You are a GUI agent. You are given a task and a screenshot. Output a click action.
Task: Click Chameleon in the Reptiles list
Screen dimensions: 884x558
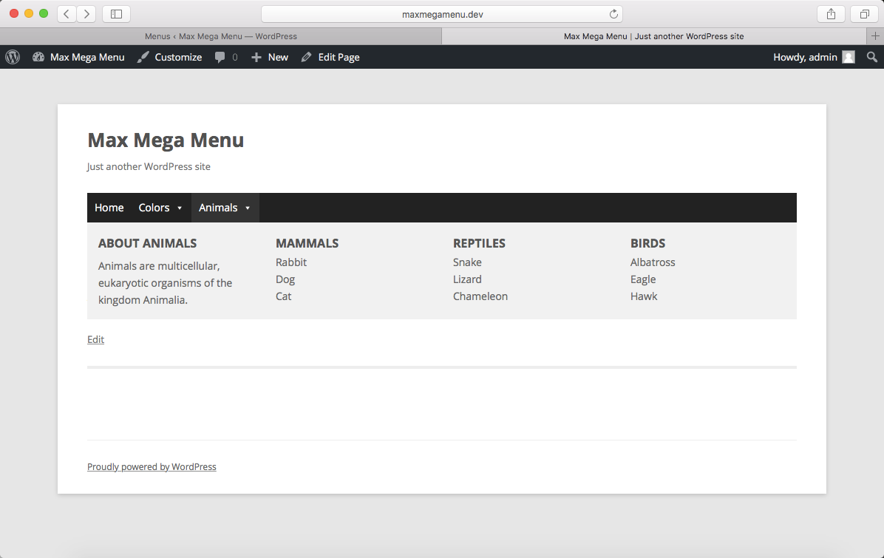tap(480, 296)
